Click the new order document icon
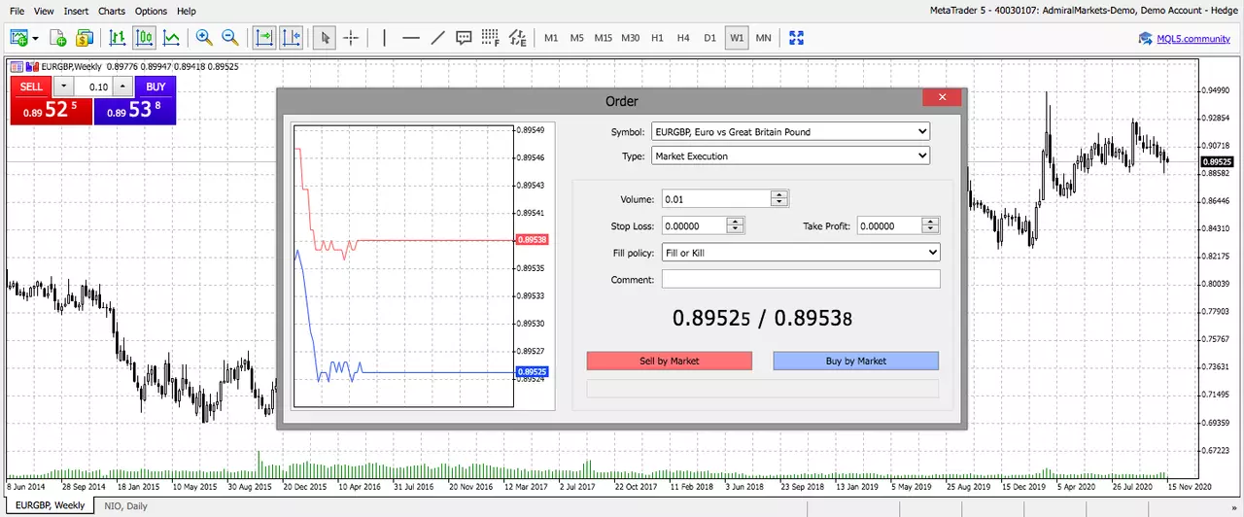 tap(58, 38)
